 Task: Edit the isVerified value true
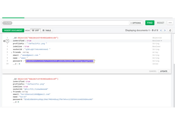click(29, 41)
